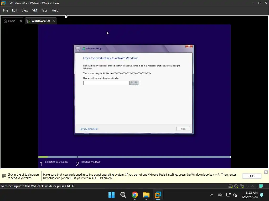Click the teal message log icon
Screen dimensions: 269x201
pos(261,186)
